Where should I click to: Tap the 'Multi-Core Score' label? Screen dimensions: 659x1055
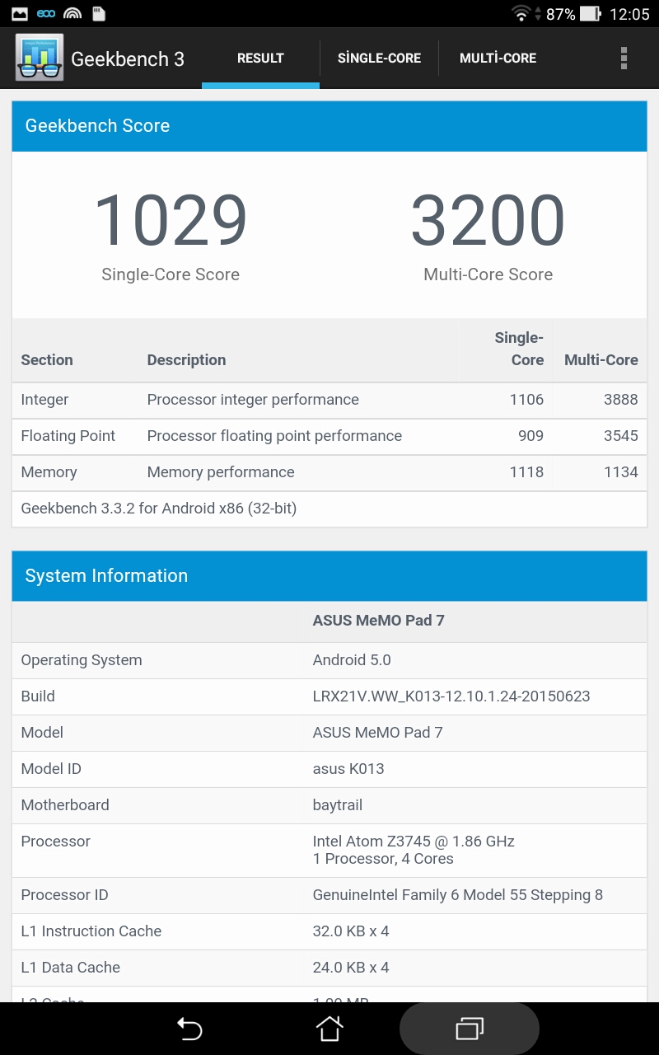point(488,274)
